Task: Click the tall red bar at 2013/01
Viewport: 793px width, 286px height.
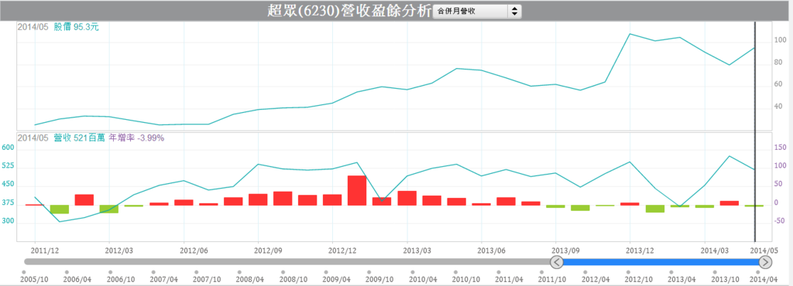Action: click(356, 190)
